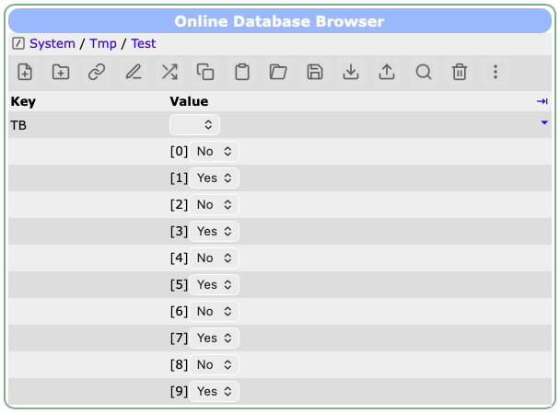
Task: Click the clipboard paste icon
Action: pyautogui.click(x=242, y=72)
